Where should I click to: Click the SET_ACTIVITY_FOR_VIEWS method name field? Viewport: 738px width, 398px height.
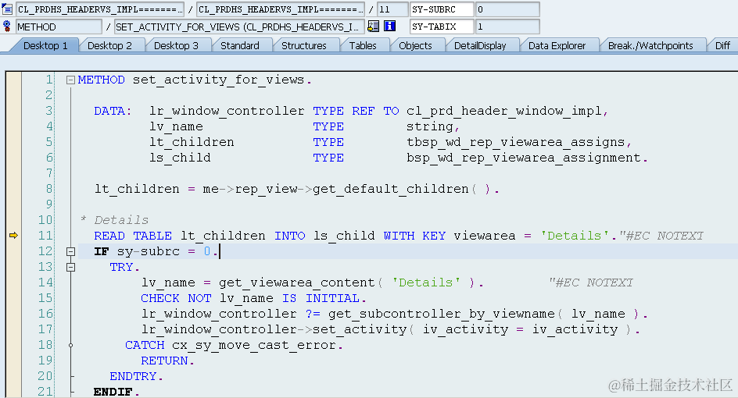click(x=238, y=27)
